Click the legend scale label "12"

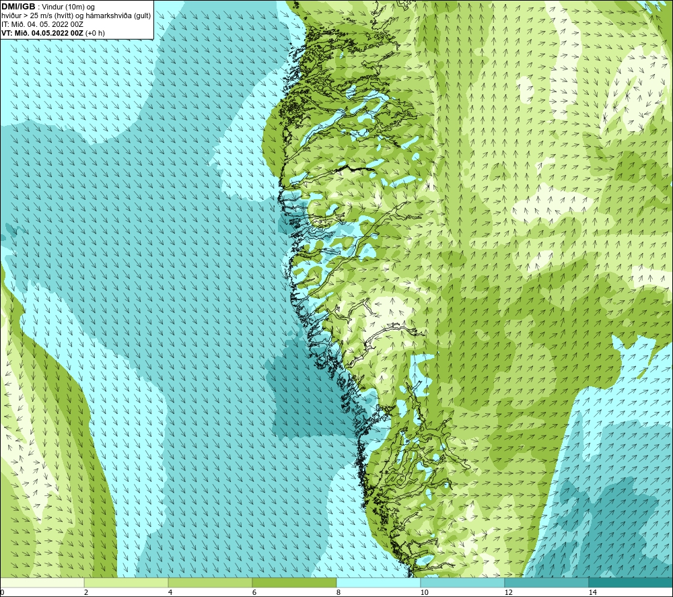coord(508,592)
